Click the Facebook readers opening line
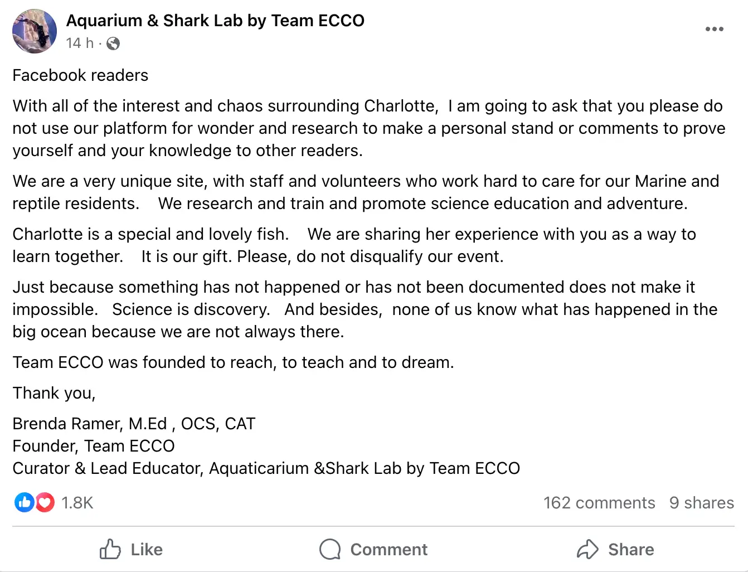Image resolution: width=748 pixels, height=572 pixels. click(x=80, y=75)
